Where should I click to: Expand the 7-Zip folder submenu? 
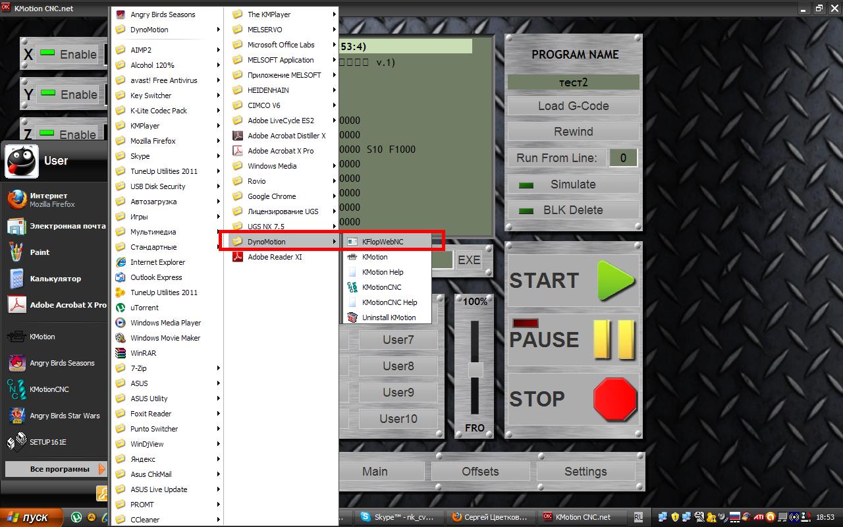click(x=167, y=368)
